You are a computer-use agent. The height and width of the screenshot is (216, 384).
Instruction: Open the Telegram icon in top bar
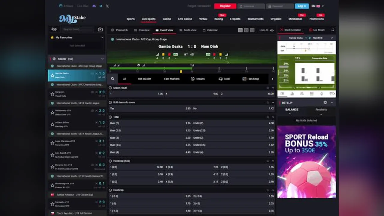pos(100,6)
